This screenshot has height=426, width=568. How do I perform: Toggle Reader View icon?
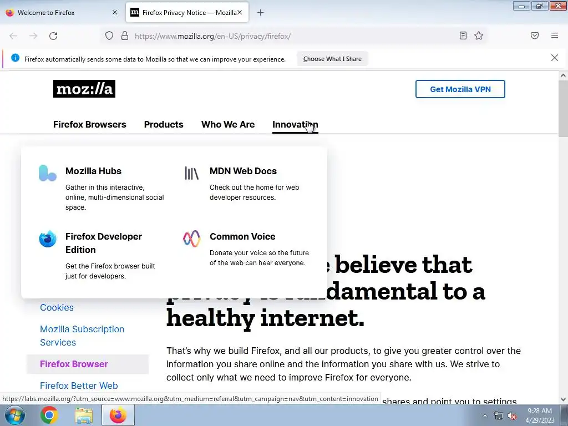click(x=463, y=35)
